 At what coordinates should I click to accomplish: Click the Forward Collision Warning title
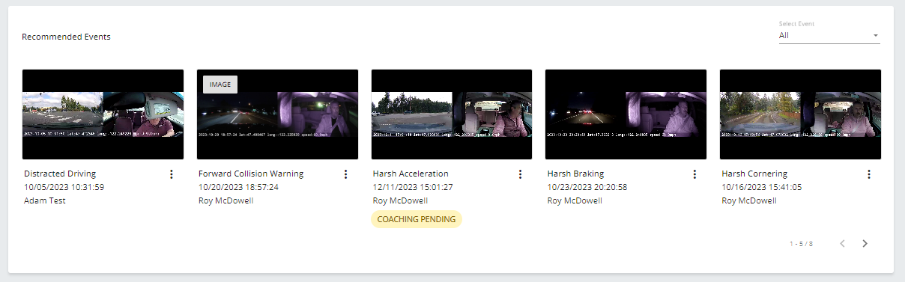251,174
